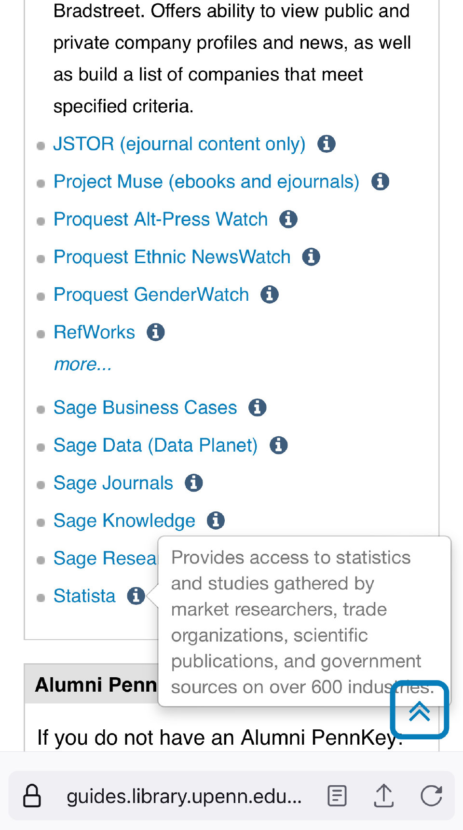Viewport: 463px width, 830px height.
Task: Tap the RefWorks info icon
Action: [x=155, y=332]
